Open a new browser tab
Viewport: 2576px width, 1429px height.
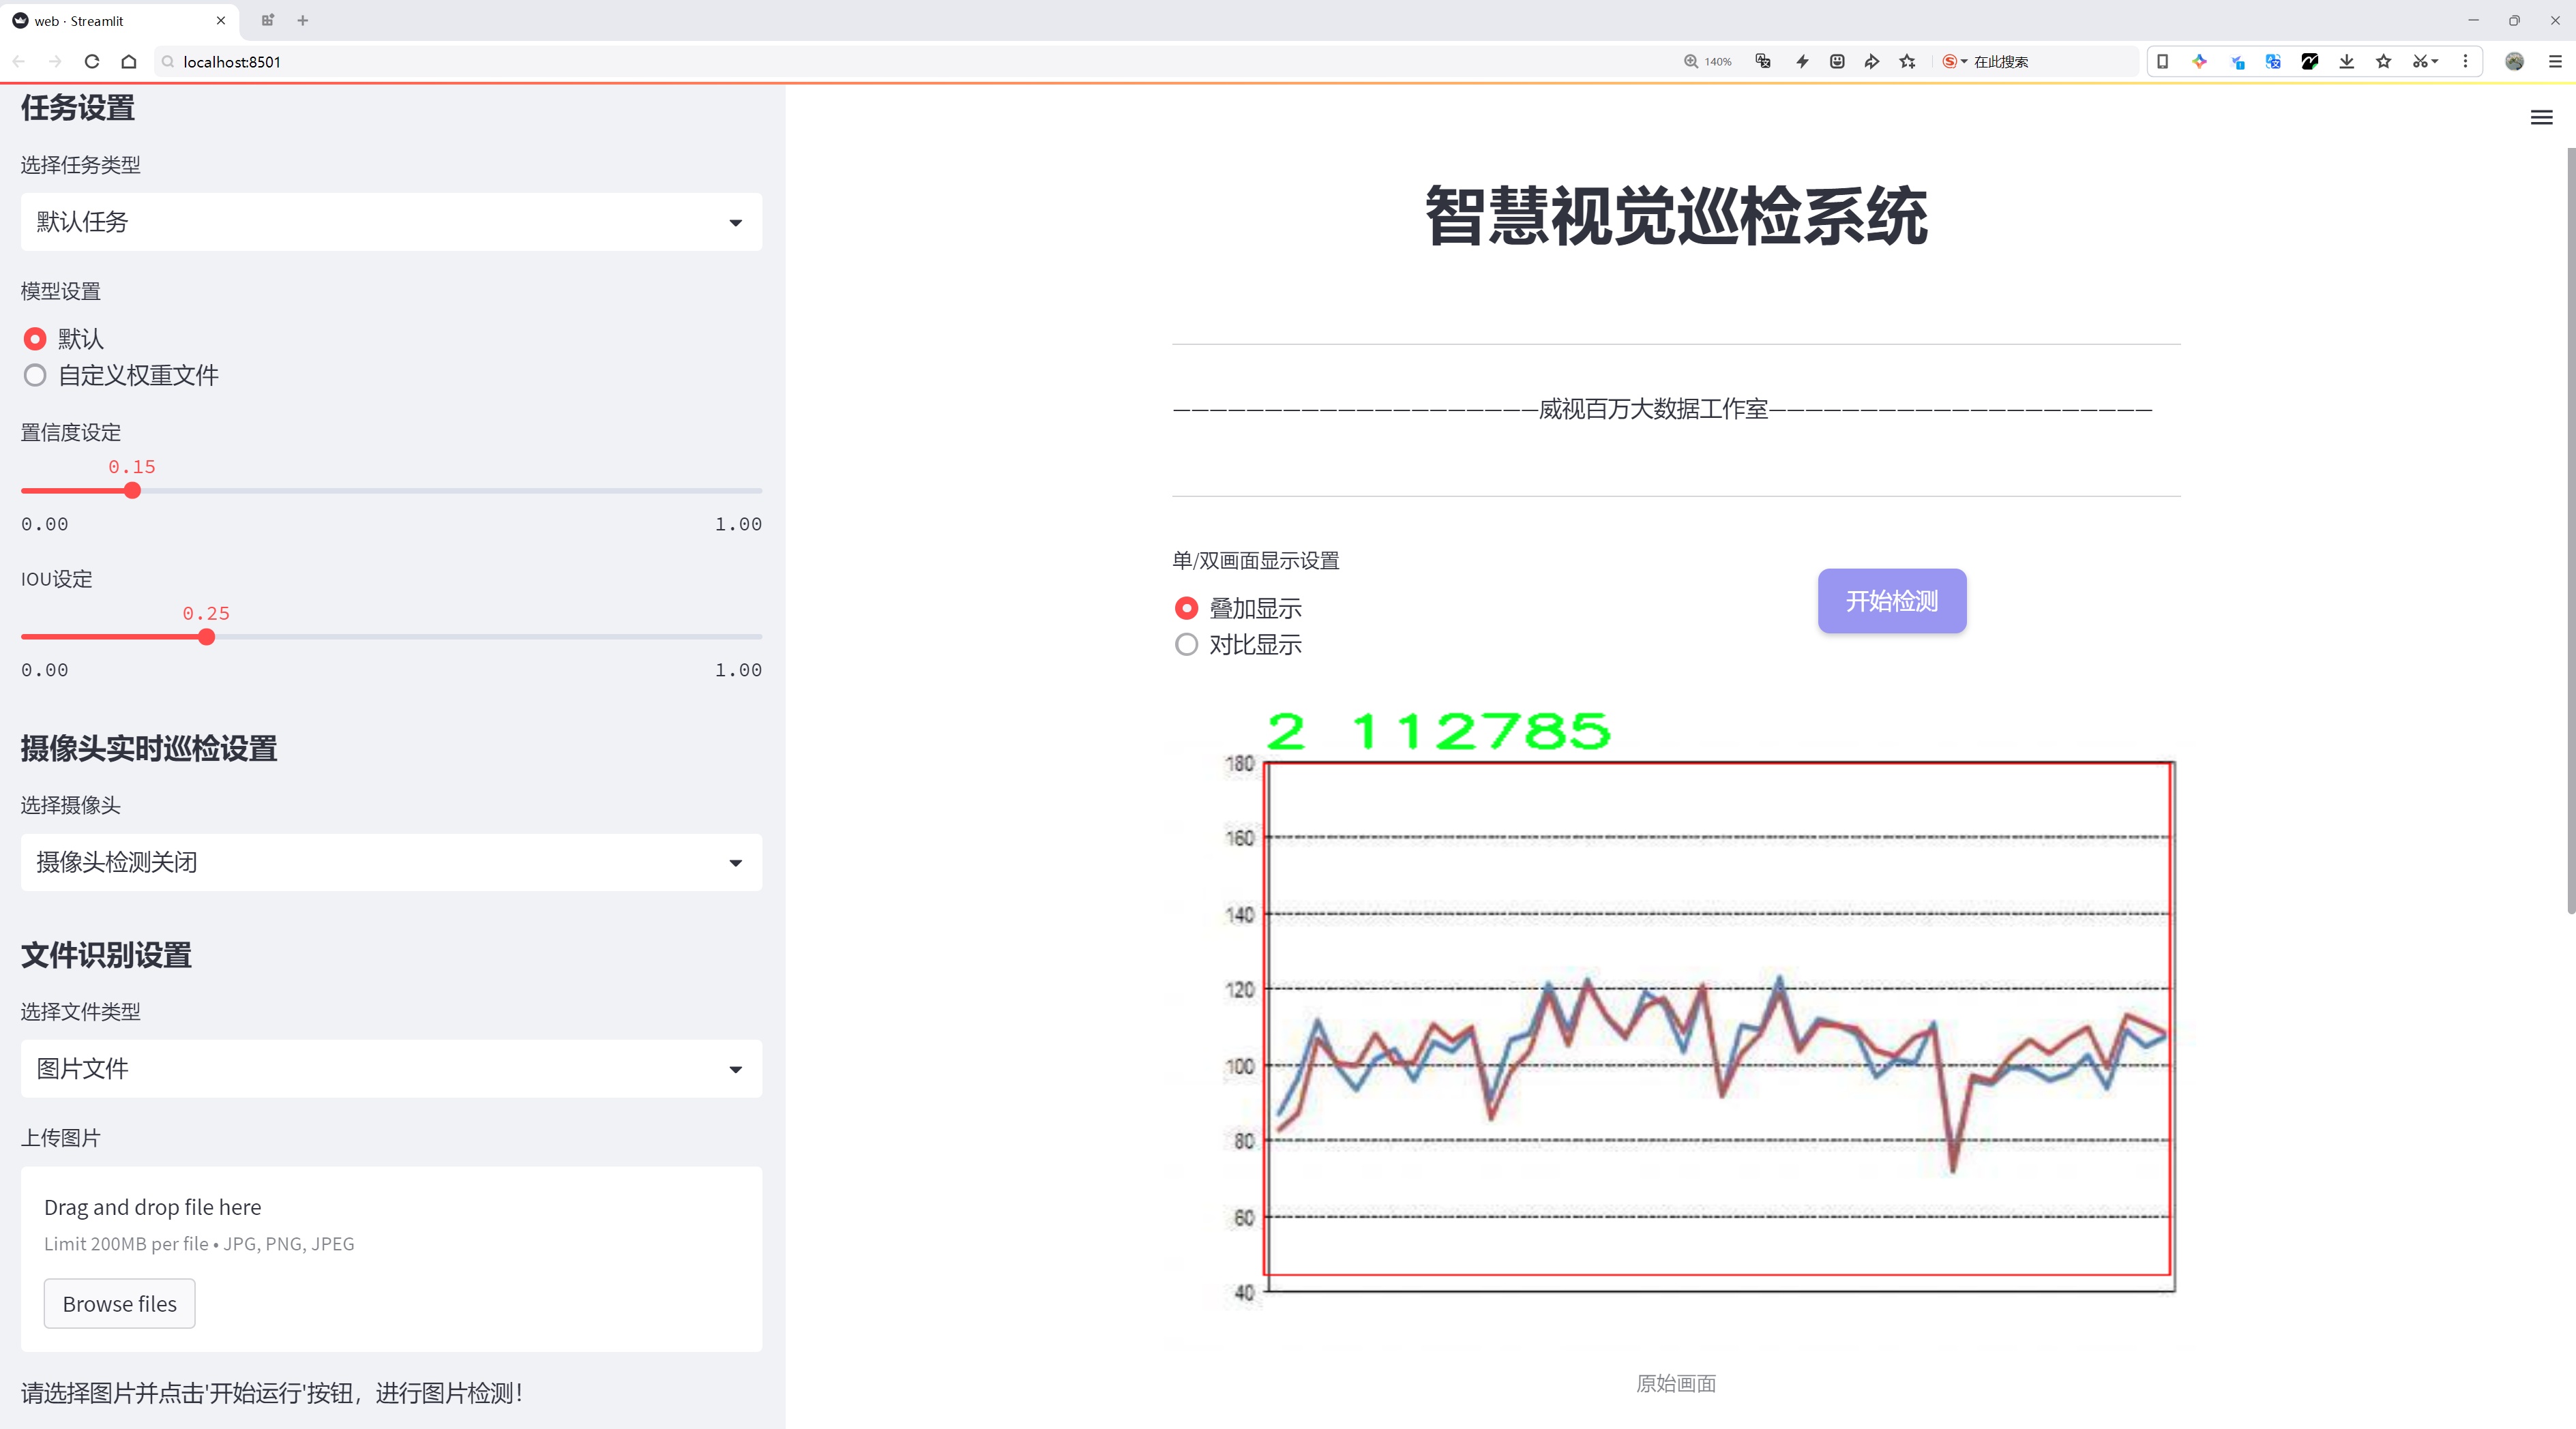click(303, 20)
